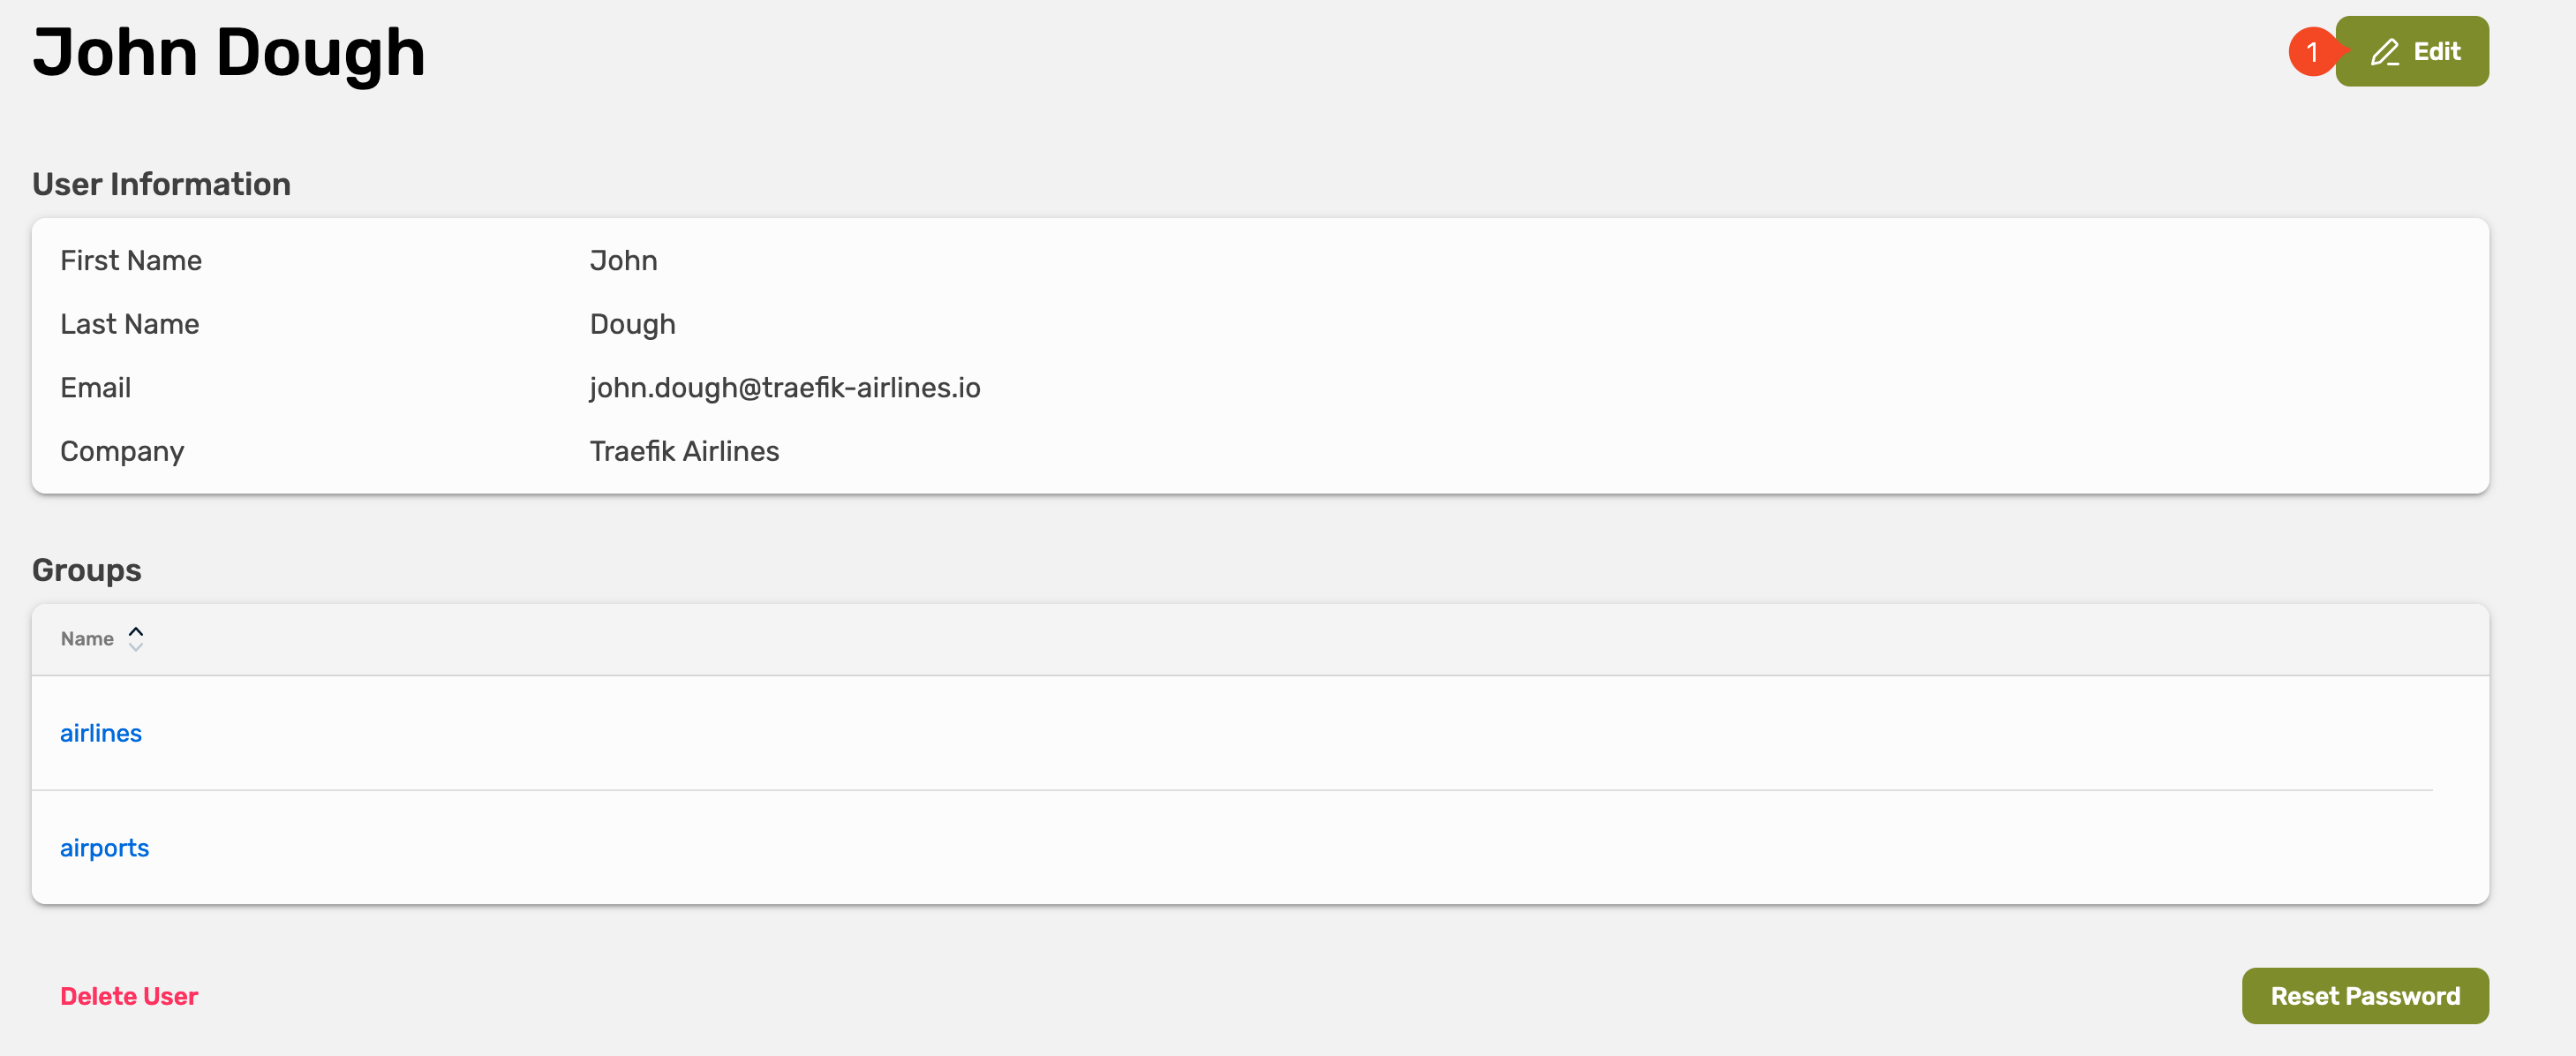Click the sort arrows beside Name column

[136, 639]
